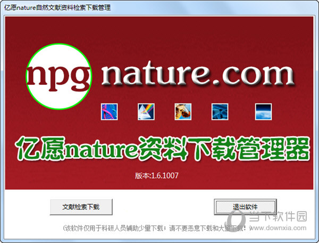
Task: Select the prism rainbow thumbnail icon
Action: point(146,112)
